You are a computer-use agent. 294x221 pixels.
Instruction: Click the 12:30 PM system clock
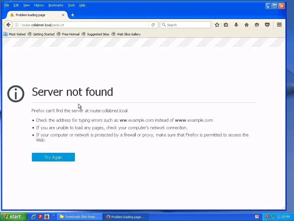pos(283,217)
